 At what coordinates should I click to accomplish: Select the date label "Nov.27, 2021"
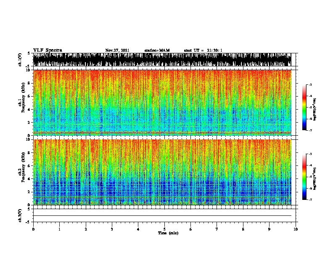coord(117,50)
